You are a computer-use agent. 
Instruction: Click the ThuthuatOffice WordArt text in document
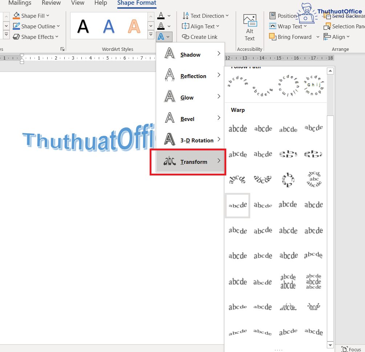coord(89,138)
